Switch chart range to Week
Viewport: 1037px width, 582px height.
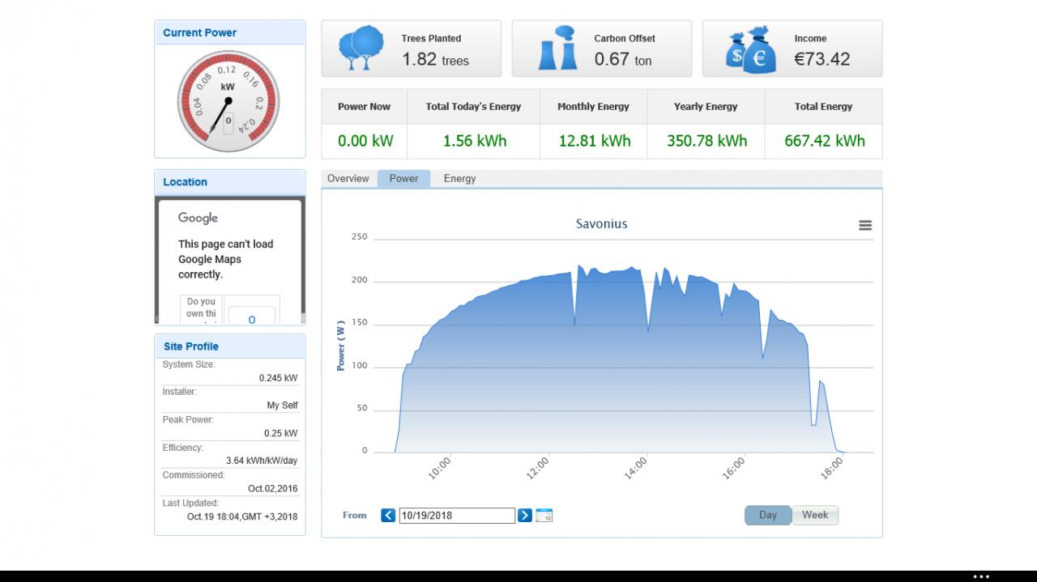click(x=815, y=515)
